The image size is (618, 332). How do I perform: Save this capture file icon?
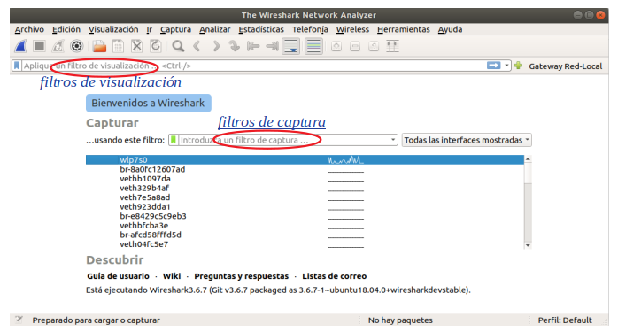pyautogui.click(x=119, y=46)
